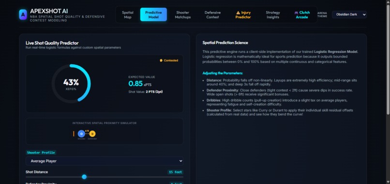Click the 'Adjusting the Parameters:' subheading
The height and width of the screenshot is (184, 390).
(x=223, y=73)
